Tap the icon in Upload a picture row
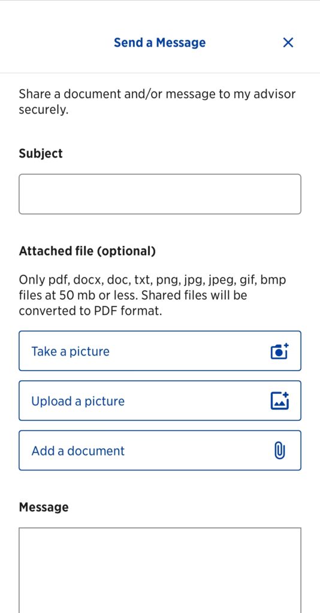 click(280, 400)
